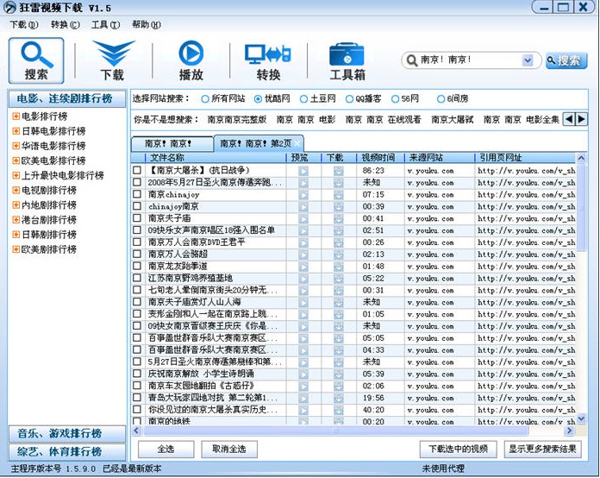Download the 南京chinajoy video
The image size is (600, 478).
(338, 195)
